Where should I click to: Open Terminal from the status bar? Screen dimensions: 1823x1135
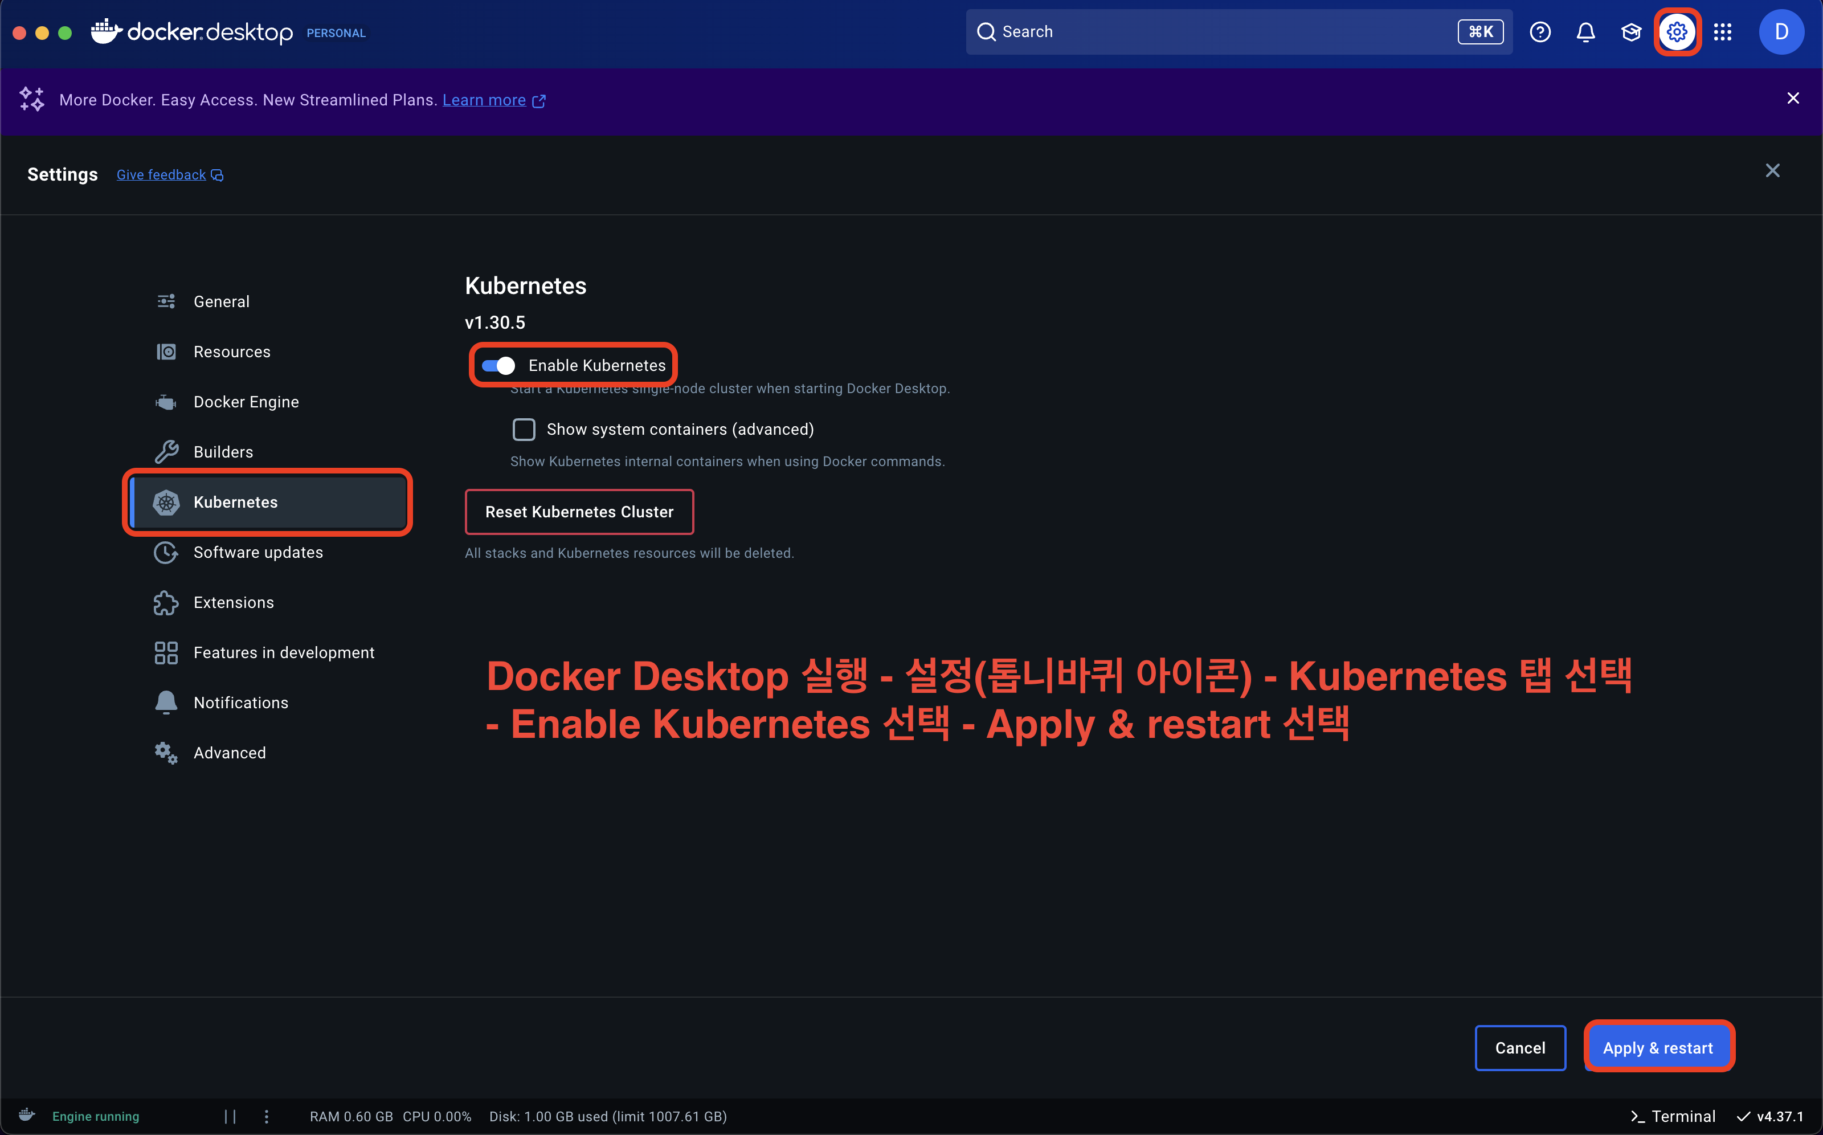click(x=1673, y=1116)
